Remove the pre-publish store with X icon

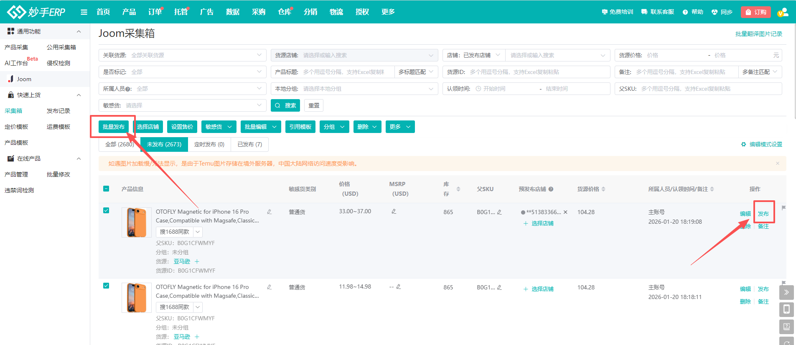point(565,212)
